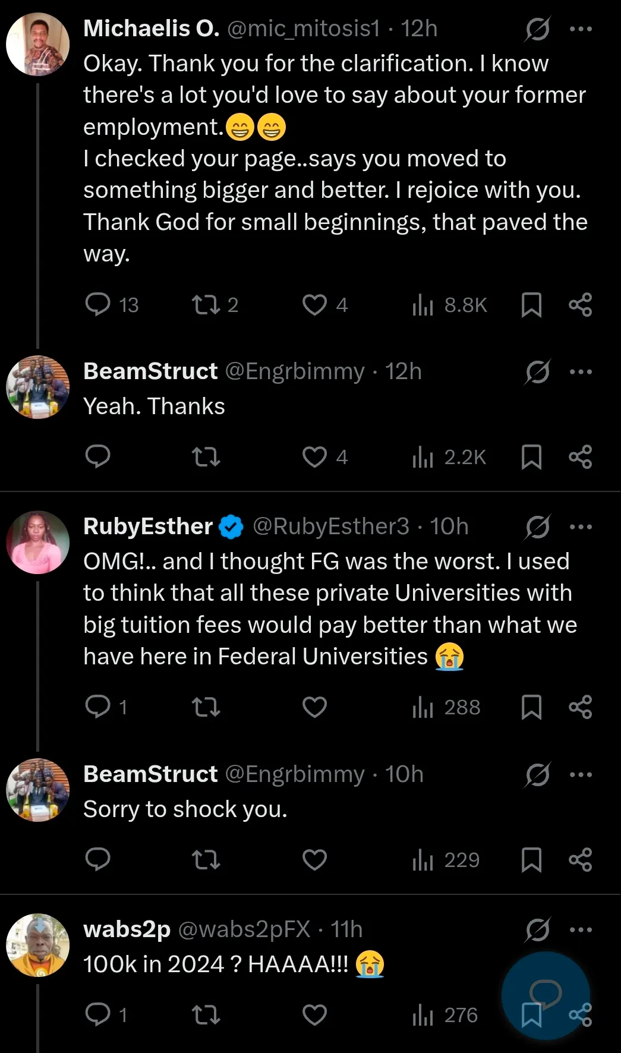Open wabs2p's profile name link

pos(127,929)
